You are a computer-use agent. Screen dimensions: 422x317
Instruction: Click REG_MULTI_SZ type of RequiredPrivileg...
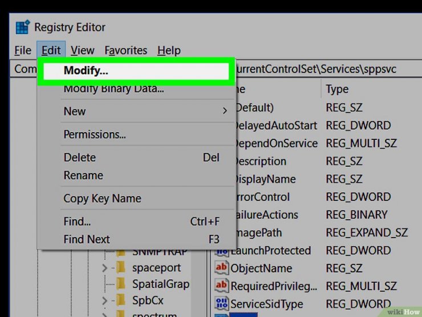(361, 286)
